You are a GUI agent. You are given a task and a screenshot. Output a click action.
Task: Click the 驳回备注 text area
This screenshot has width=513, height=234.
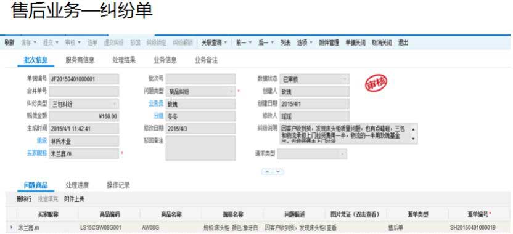tap(200, 148)
